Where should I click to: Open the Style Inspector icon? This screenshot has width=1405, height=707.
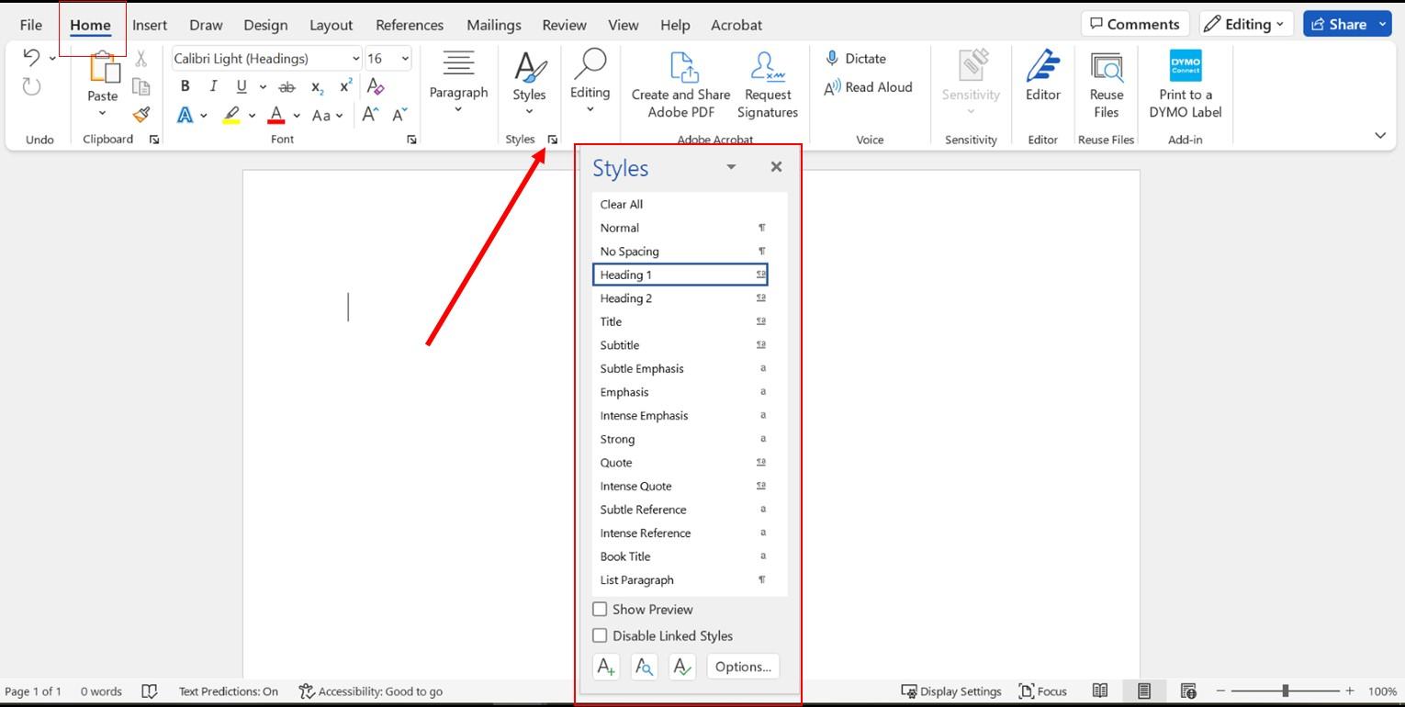[x=644, y=668]
